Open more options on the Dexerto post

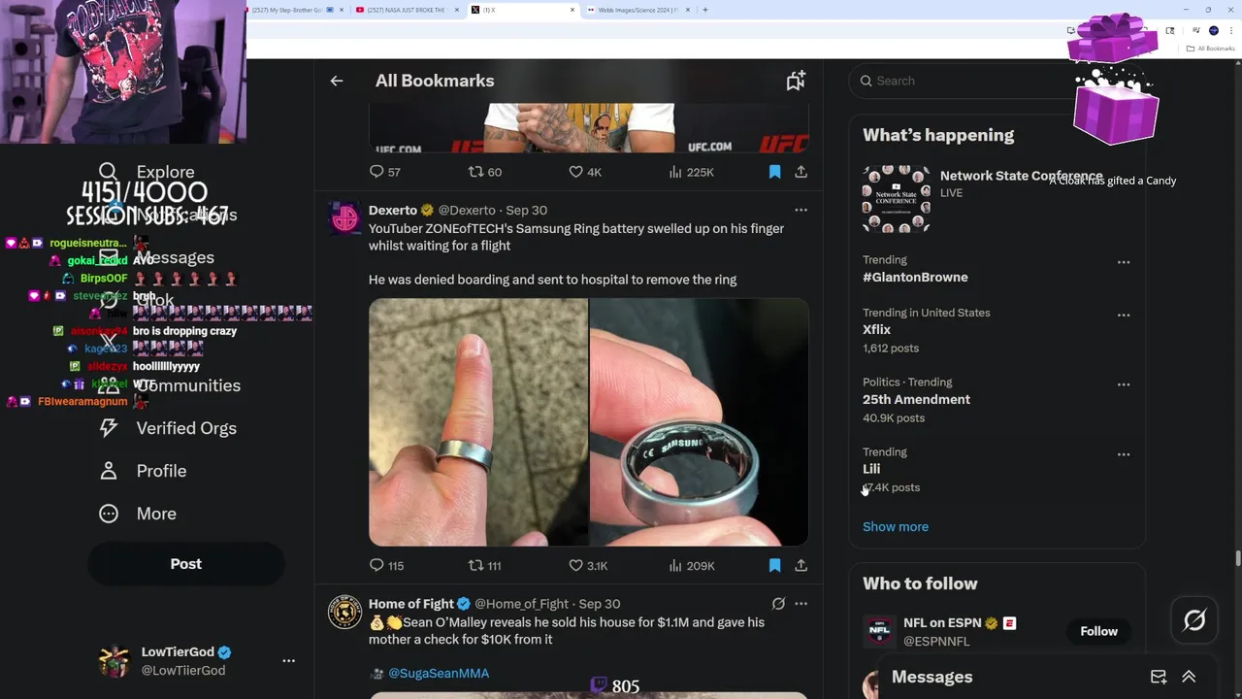pyautogui.click(x=801, y=210)
